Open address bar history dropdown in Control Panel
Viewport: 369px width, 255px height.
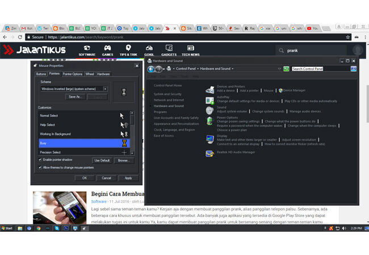[x=279, y=69]
